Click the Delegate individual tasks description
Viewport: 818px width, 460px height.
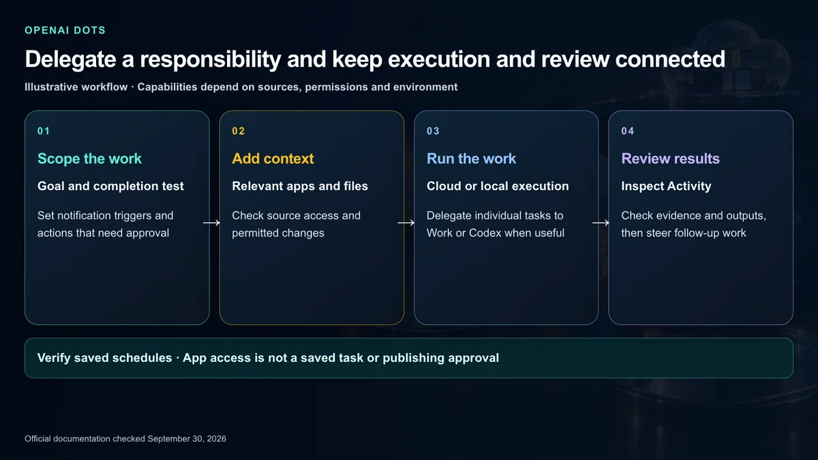(x=496, y=224)
